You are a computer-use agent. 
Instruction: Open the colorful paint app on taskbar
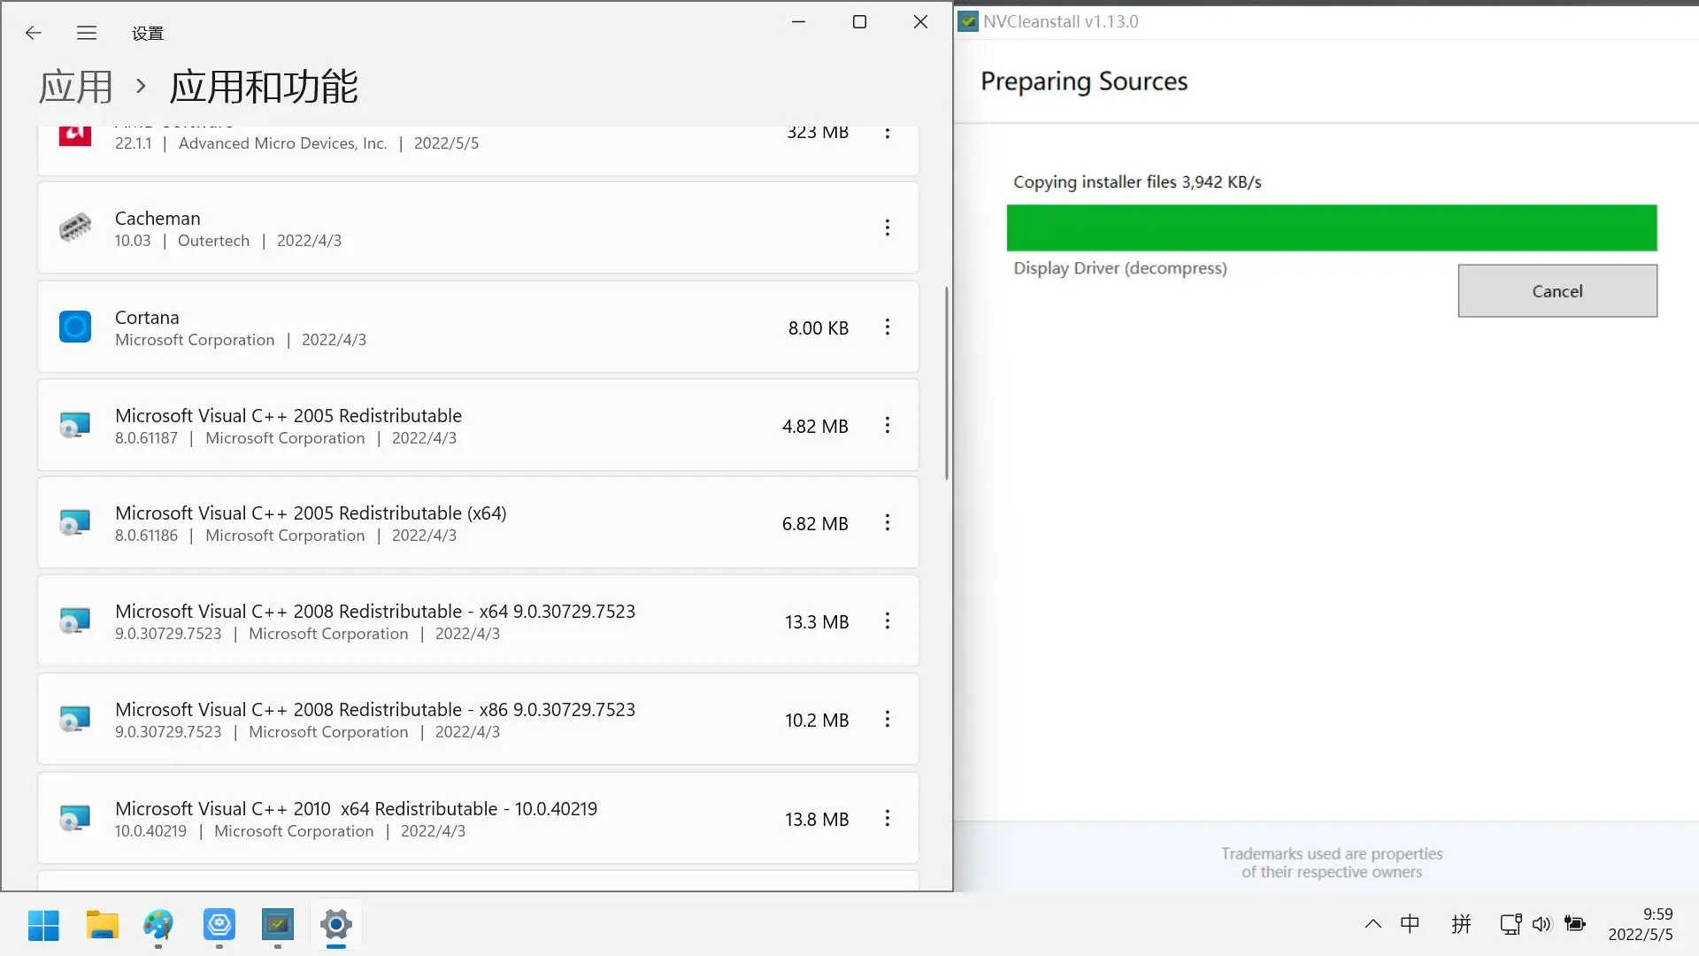158,925
